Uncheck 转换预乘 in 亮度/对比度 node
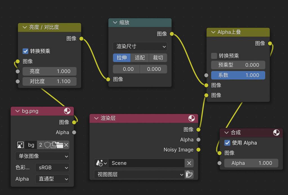The width and height of the screenshot is (288, 195). [x=25, y=51]
